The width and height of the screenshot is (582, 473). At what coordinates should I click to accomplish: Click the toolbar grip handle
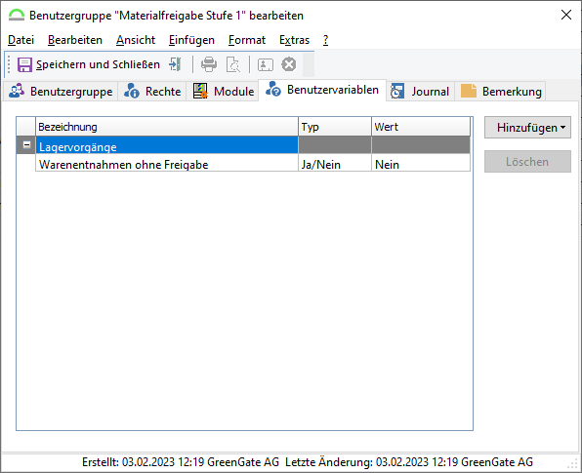pos(9,64)
